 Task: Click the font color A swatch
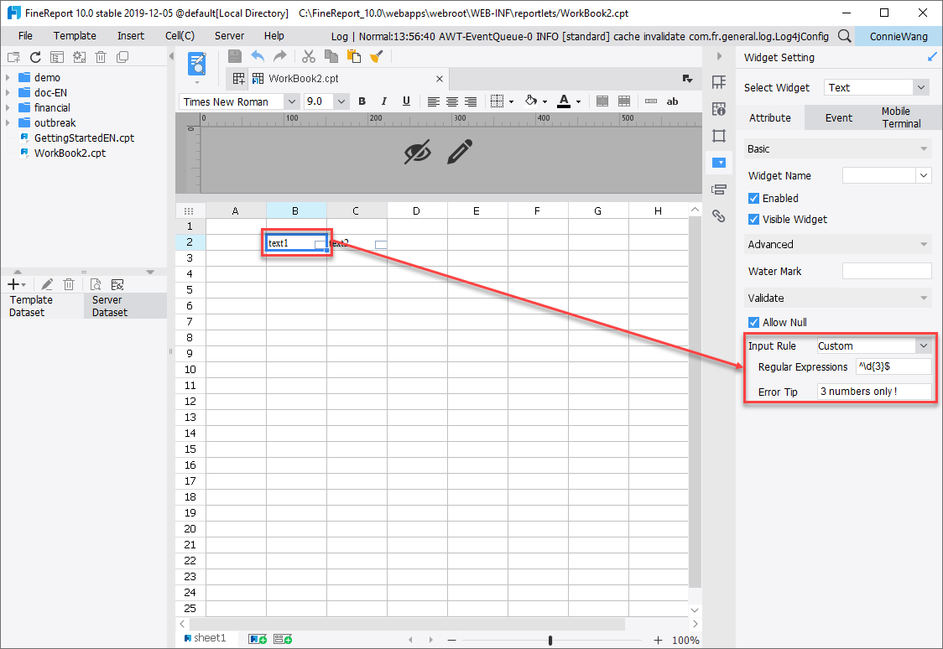tap(564, 101)
